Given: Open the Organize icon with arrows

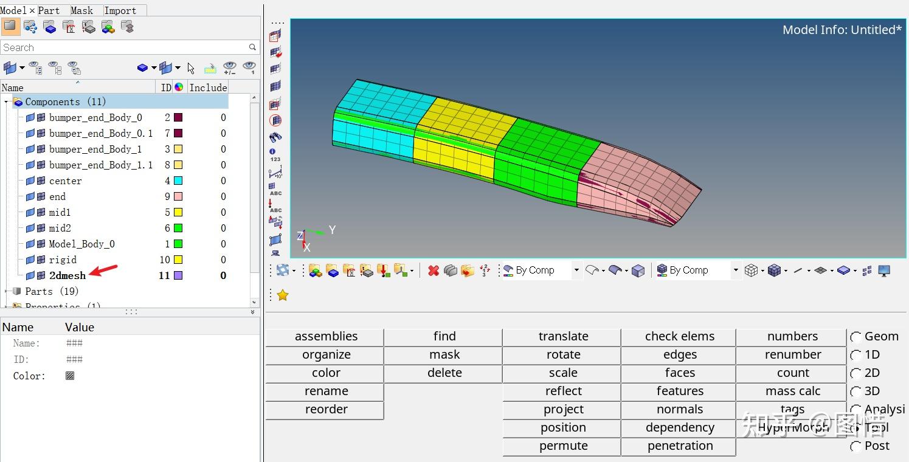Looking at the screenshot, I should click(467, 271).
